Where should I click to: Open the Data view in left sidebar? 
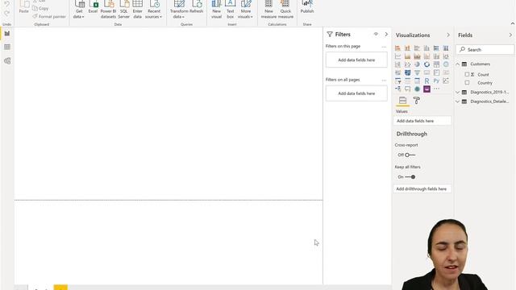pyautogui.click(x=7, y=47)
